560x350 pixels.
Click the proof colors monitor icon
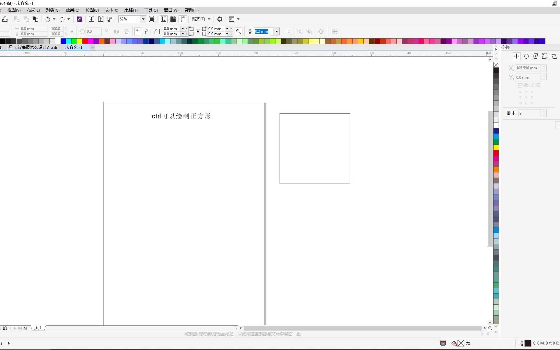coord(443,343)
